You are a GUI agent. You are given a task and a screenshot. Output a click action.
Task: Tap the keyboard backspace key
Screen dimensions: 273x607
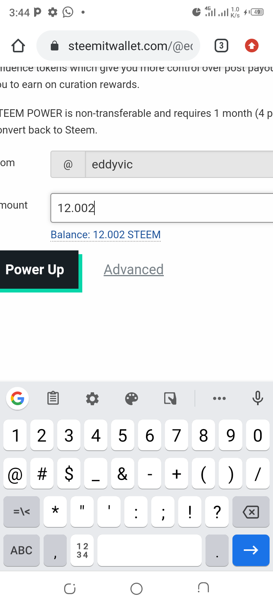251,512
